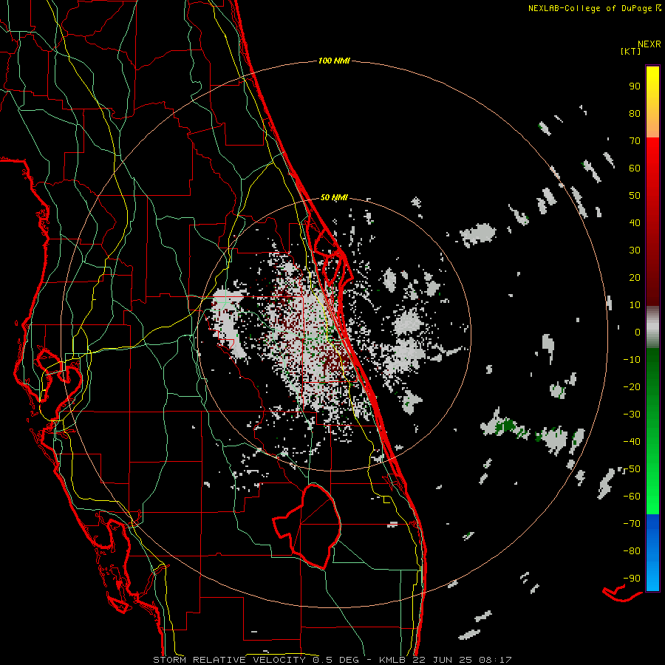Click the -60 value on the velocity scale

[x=632, y=497]
